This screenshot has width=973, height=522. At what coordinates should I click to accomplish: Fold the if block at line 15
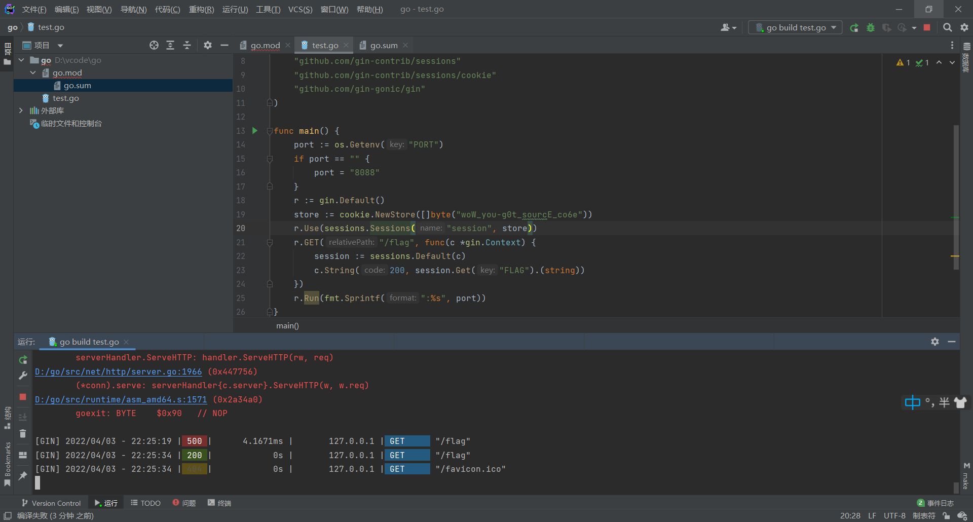(x=270, y=159)
